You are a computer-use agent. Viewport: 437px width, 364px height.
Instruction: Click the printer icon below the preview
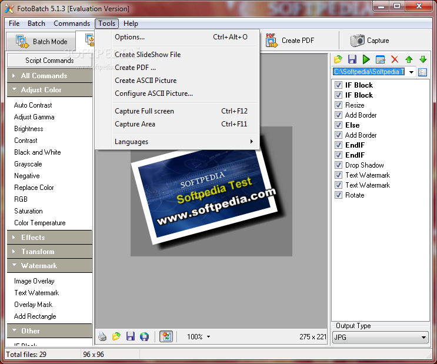[102, 336]
